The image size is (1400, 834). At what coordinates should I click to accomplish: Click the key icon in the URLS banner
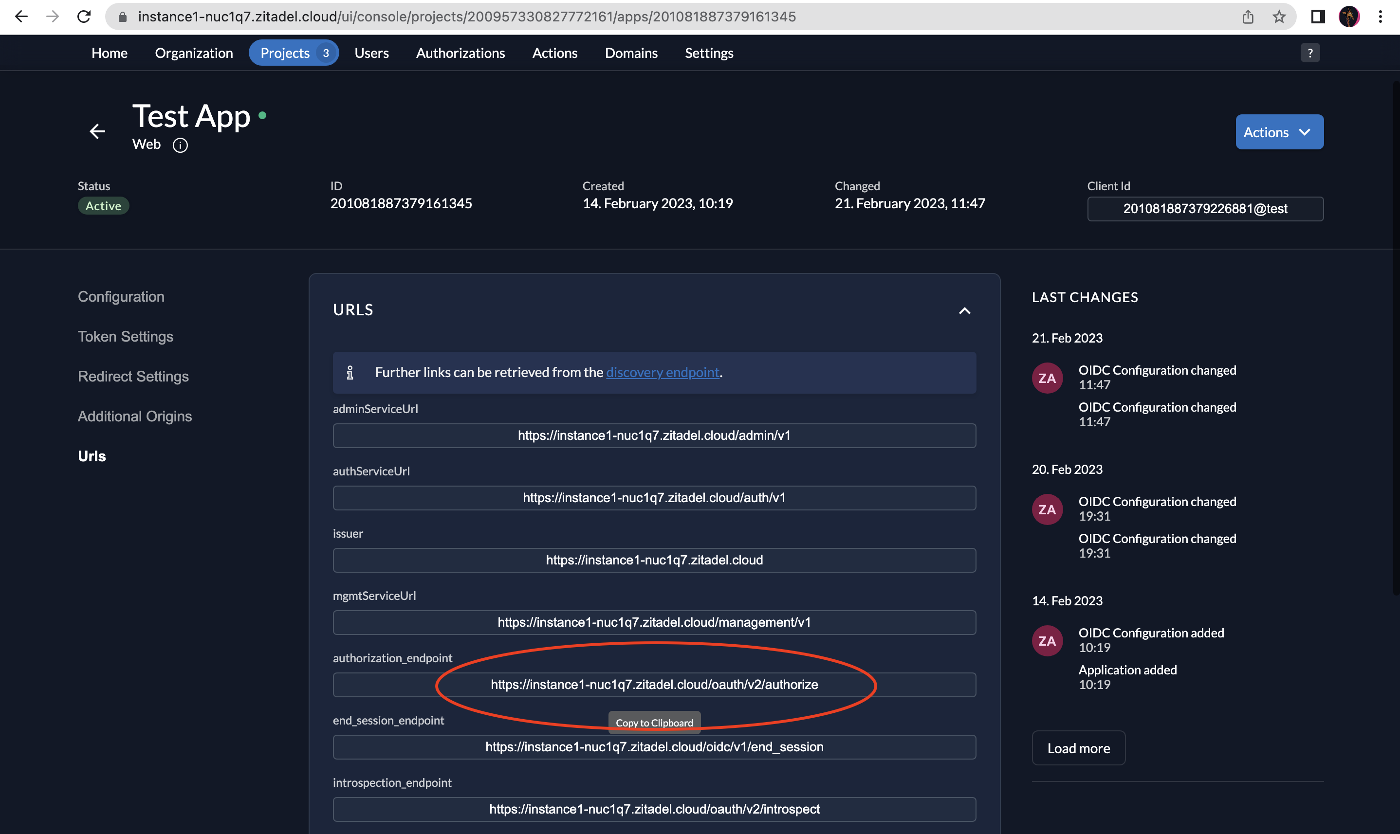tap(350, 372)
